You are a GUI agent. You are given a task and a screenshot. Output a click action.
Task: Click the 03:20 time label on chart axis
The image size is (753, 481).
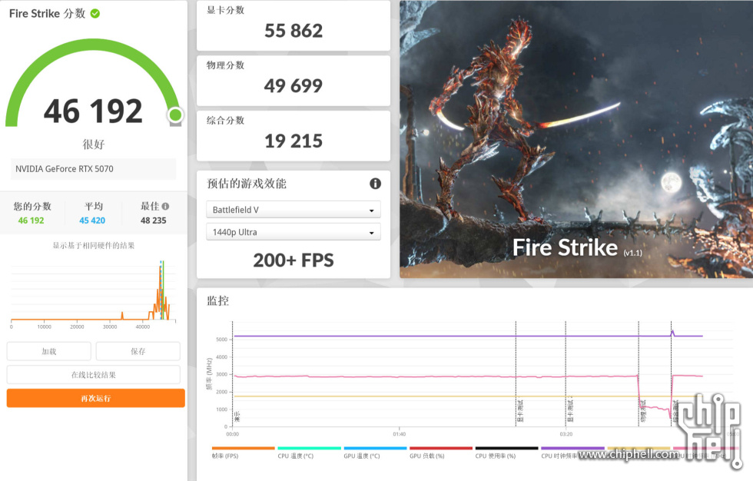[x=566, y=434]
